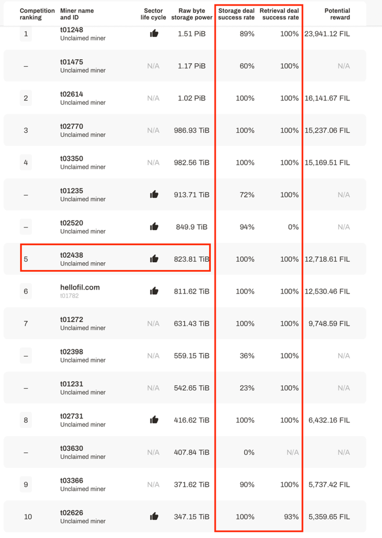382x538 pixels.
Task: Open miner t03630 row
Action: (x=185, y=452)
